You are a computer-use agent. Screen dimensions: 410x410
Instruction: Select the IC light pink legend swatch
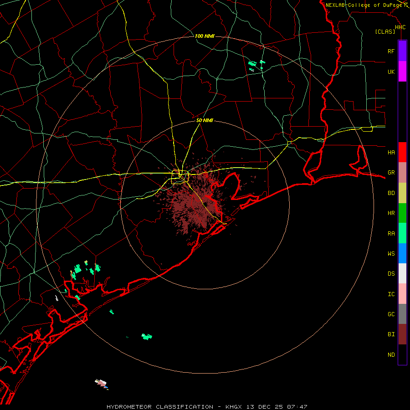(402, 294)
